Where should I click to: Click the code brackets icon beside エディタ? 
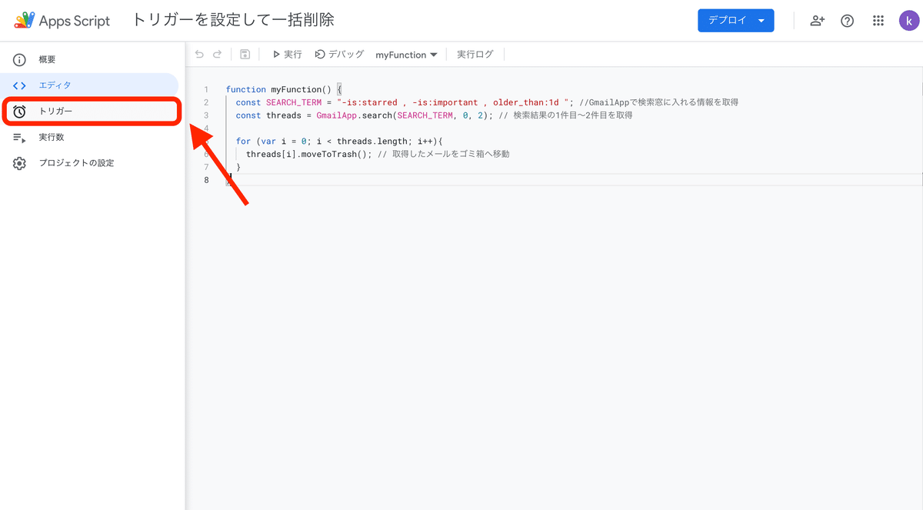point(20,85)
